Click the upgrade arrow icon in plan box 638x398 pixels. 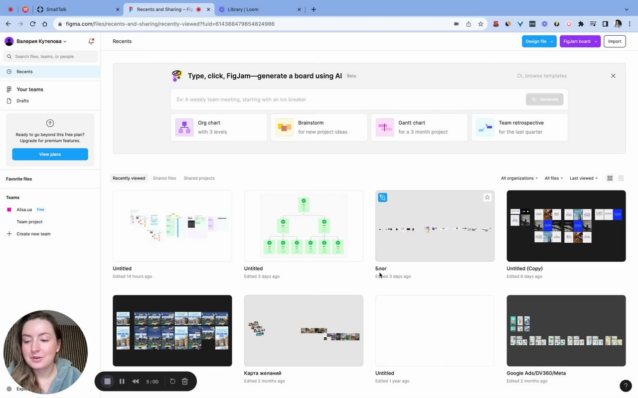click(50, 123)
